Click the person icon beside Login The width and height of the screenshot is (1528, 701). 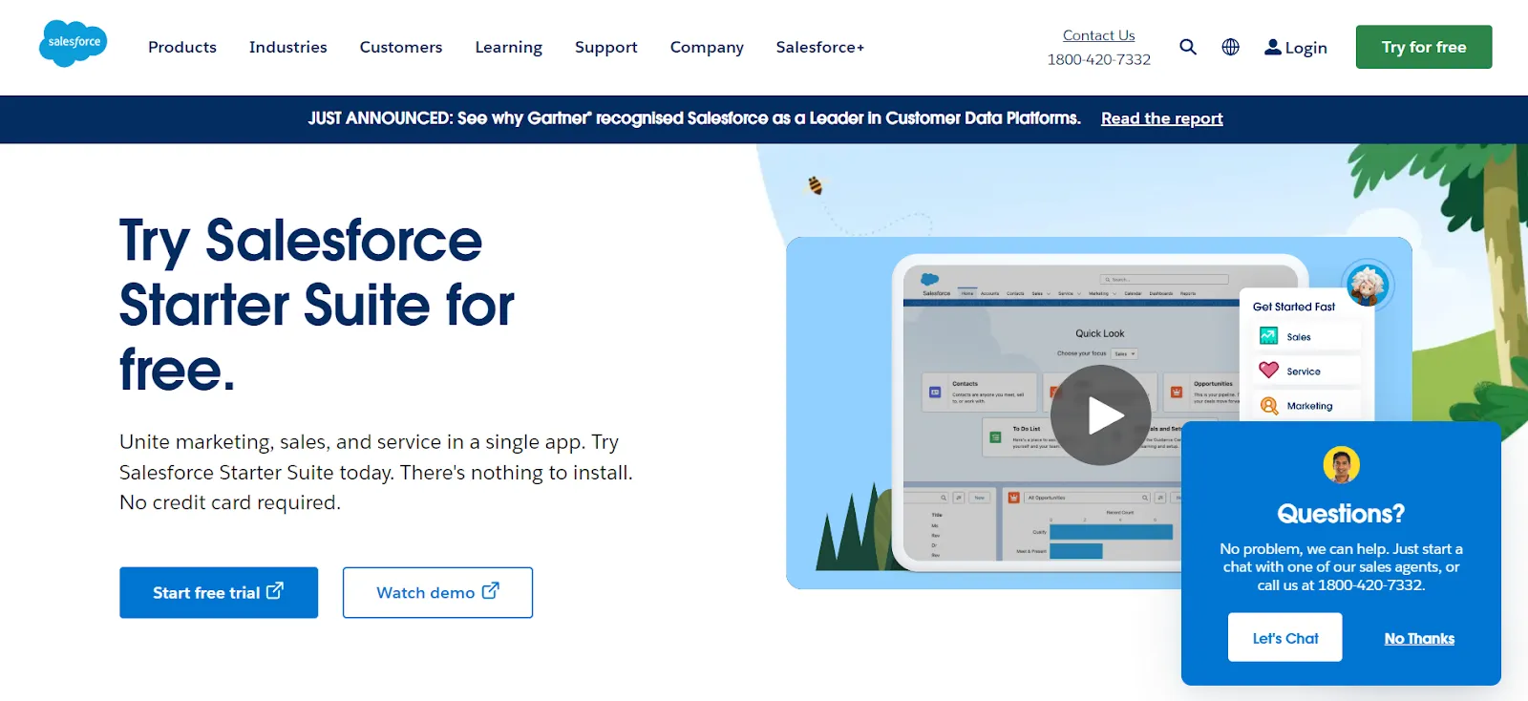pyautogui.click(x=1273, y=47)
